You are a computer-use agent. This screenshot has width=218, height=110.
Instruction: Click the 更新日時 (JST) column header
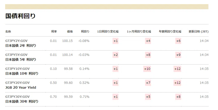198,32
